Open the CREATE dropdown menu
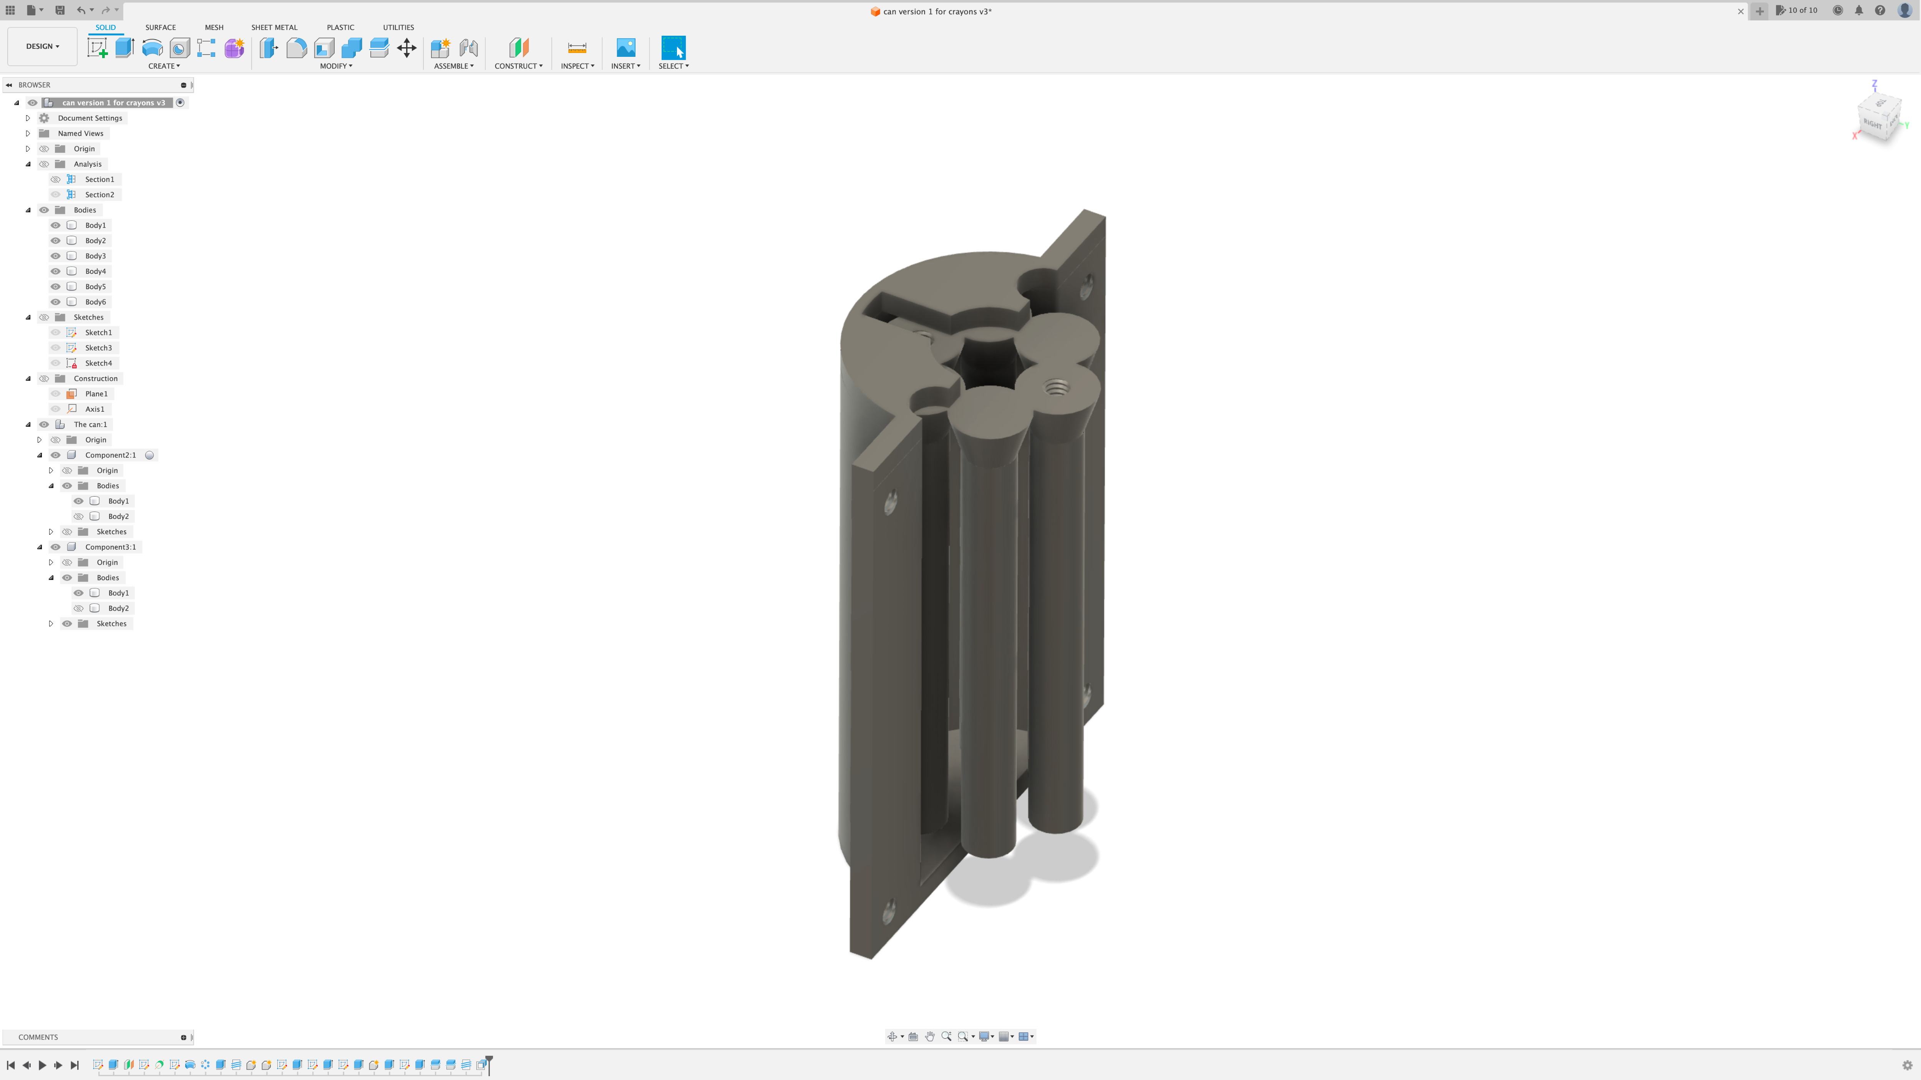Viewport: 1921px width, 1080px height. [x=163, y=66]
